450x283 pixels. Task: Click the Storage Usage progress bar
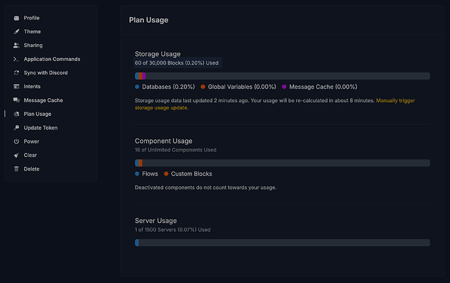point(282,76)
